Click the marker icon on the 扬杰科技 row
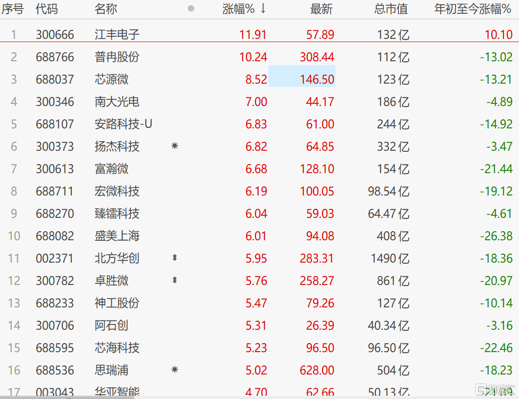 175,145
